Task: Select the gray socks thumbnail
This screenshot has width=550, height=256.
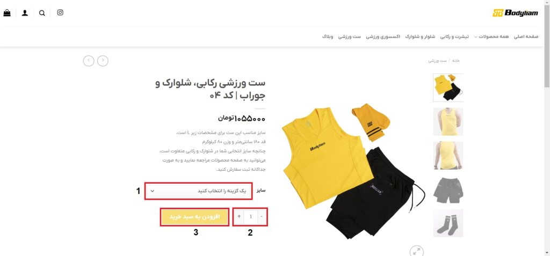Action: (448, 223)
